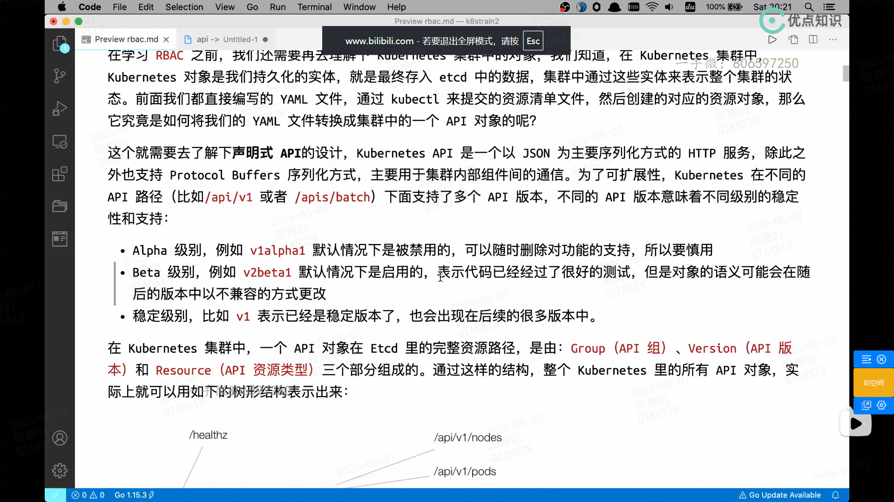The image size is (894, 502).
Task: Open the Explorer view in activity bar
Action: pos(60,44)
